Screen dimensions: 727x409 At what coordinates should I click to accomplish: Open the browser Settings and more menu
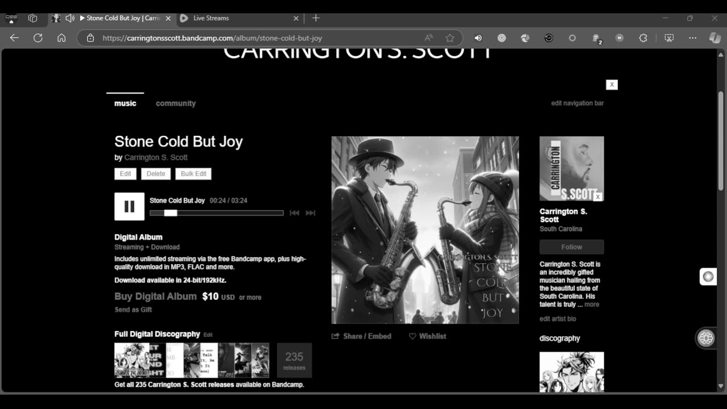(692, 38)
